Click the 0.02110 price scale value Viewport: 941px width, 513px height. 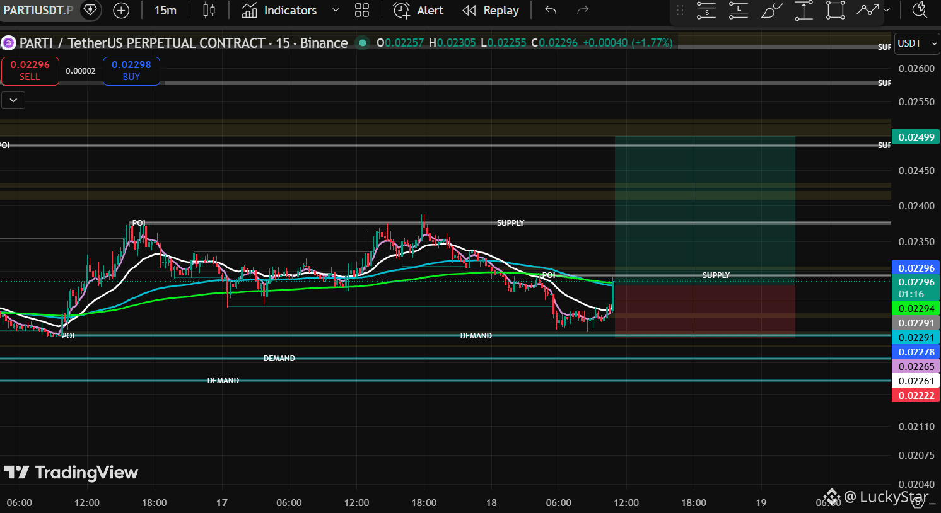click(x=916, y=426)
